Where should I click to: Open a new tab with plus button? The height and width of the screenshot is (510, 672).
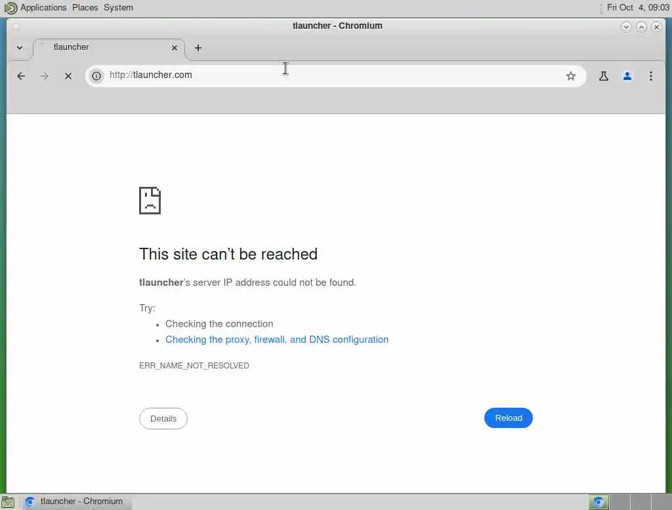pyautogui.click(x=198, y=48)
